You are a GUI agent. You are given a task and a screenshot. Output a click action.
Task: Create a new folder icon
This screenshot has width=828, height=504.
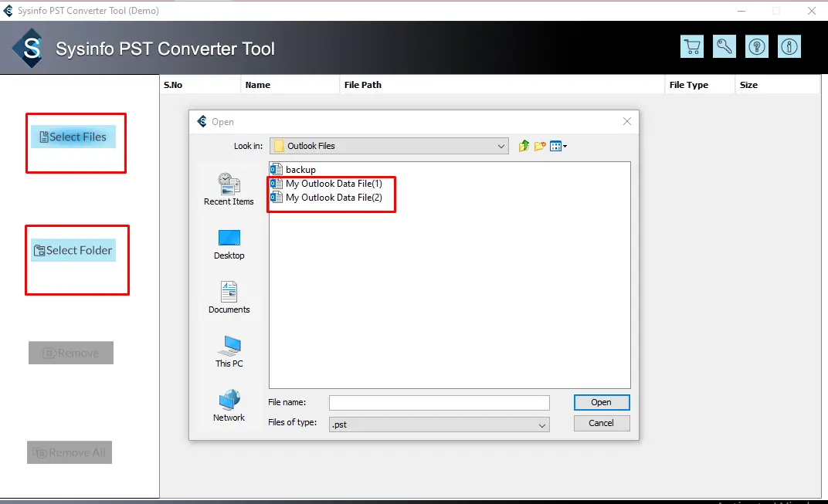tap(540, 146)
